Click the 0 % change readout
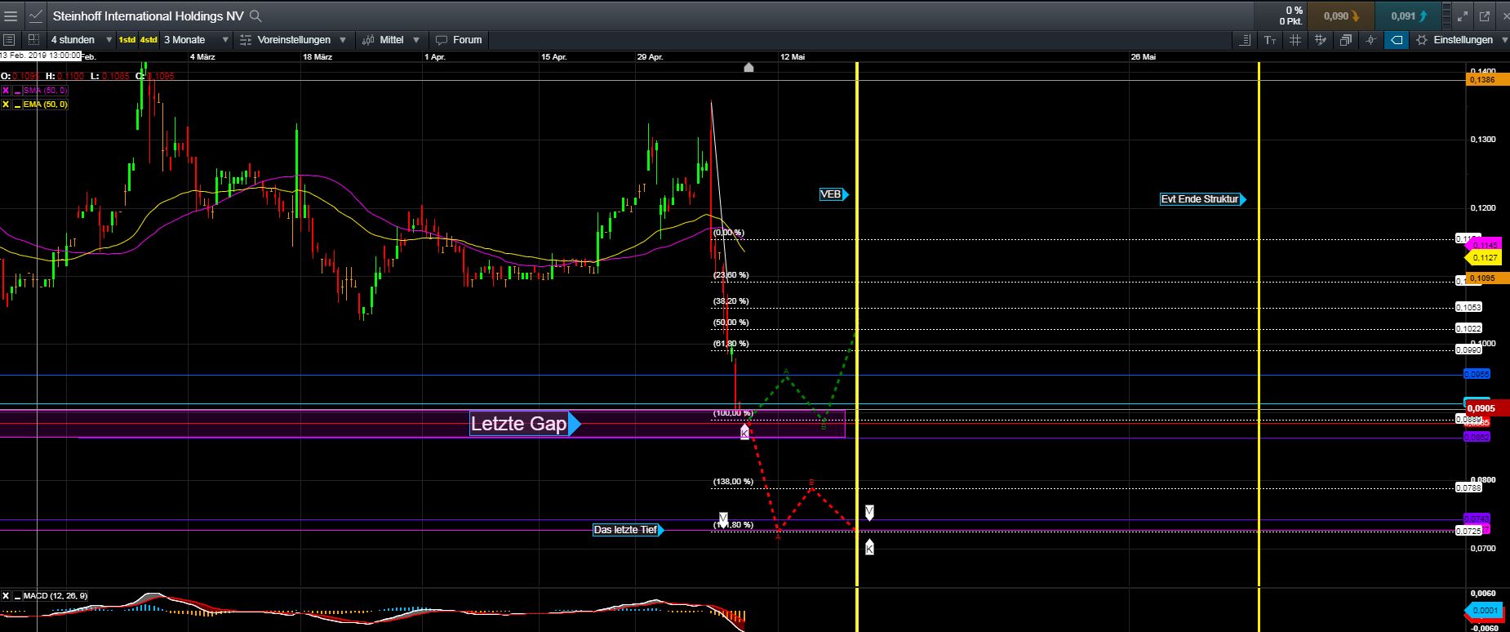Image resolution: width=1510 pixels, height=632 pixels. tap(1294, 11)
